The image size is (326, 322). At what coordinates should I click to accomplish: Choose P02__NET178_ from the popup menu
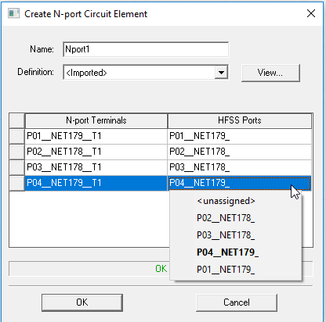coord(236,218)
